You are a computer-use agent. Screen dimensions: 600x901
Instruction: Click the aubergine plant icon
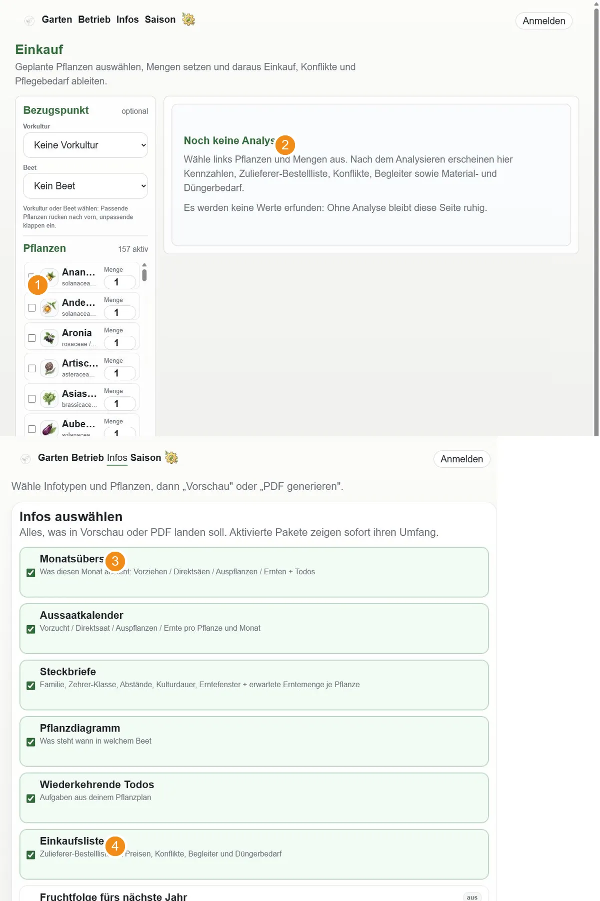[49, 429]
